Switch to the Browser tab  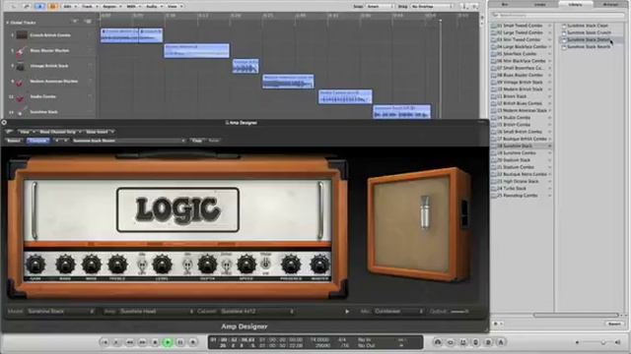[x=610, y=4]
